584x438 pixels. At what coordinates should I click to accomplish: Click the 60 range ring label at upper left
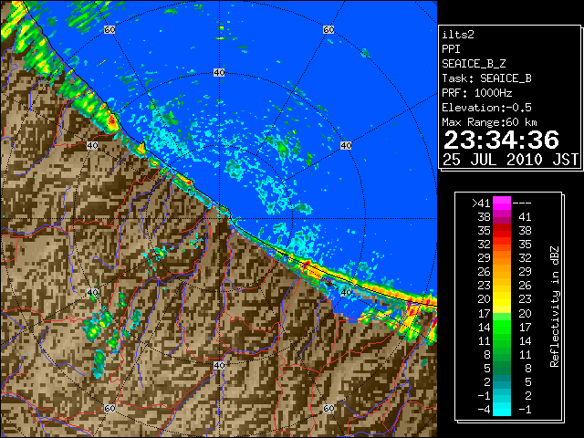[x=109, y=29]
